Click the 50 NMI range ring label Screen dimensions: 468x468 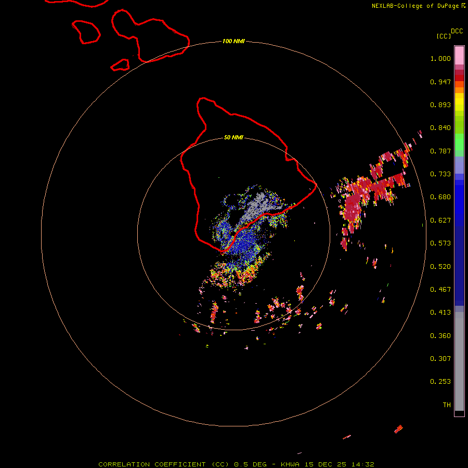[x=233, y=137]
